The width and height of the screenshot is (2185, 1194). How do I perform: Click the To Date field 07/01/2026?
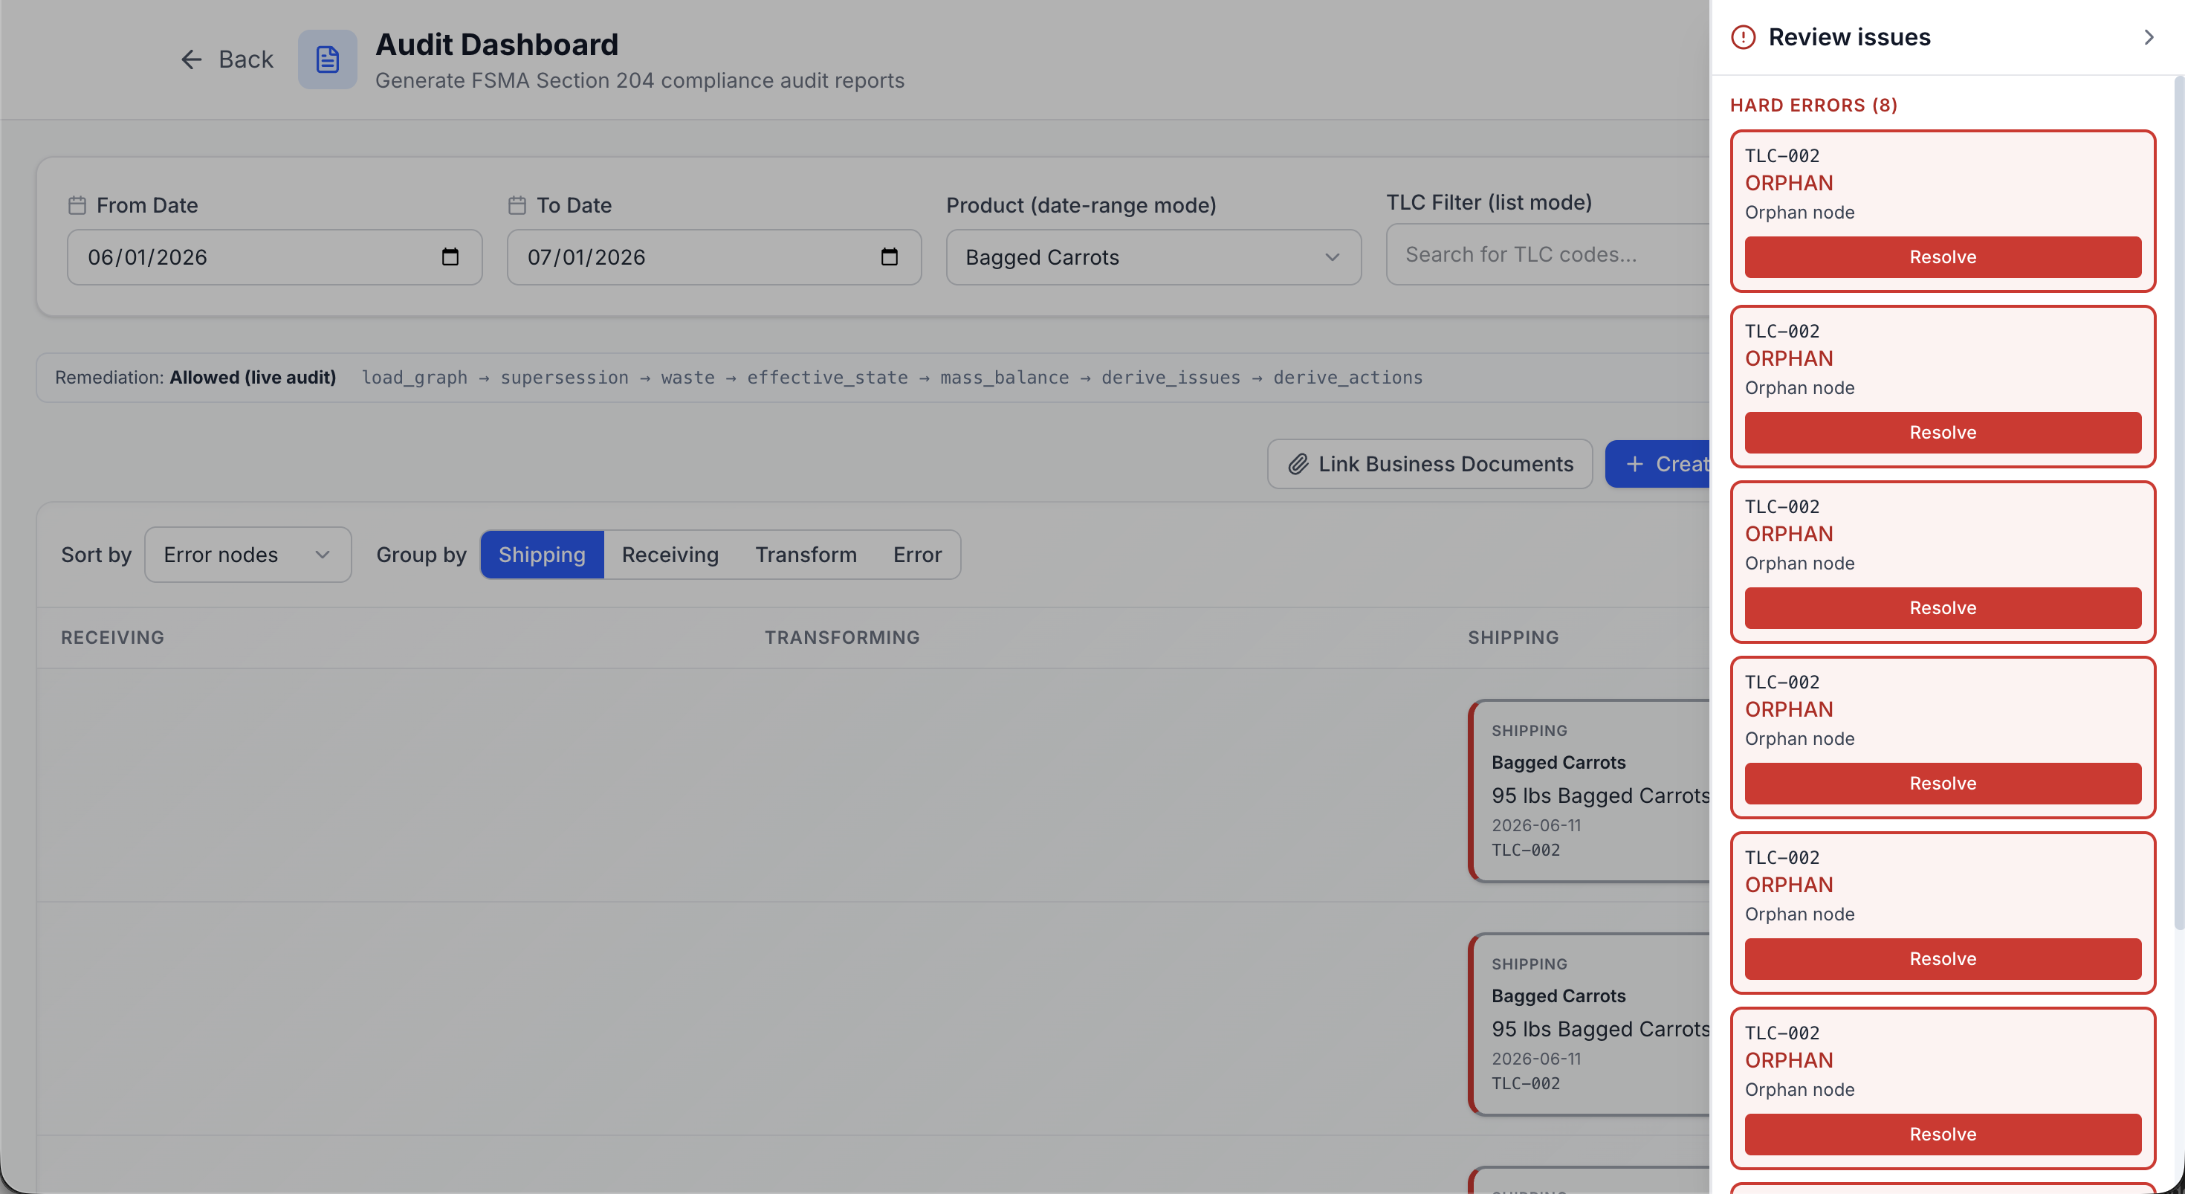[714, 257]
